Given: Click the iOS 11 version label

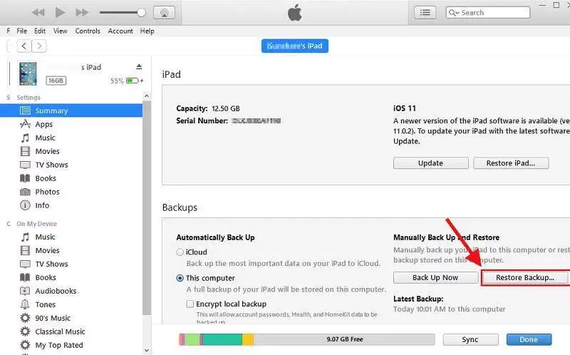Looking at the screenshot, I should pyautogui.click(x=405, y=108).
